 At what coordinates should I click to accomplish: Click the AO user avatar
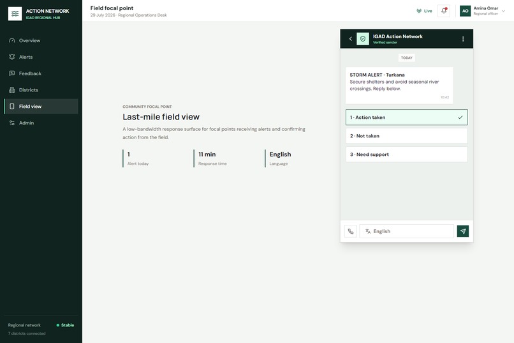pos(465,11)
